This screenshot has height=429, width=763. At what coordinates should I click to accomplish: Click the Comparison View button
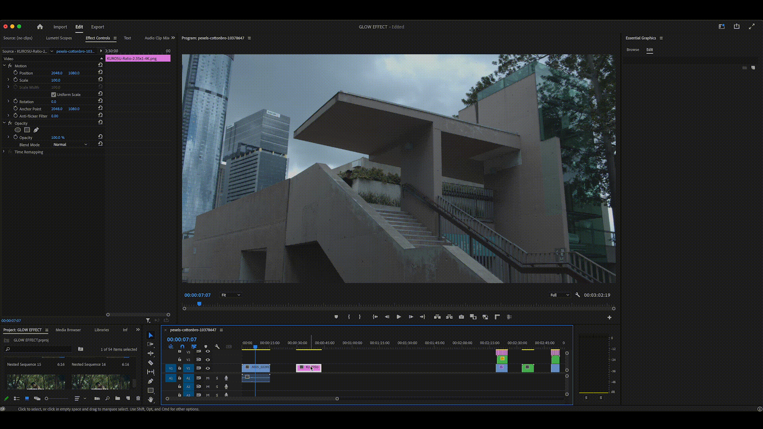473,317
